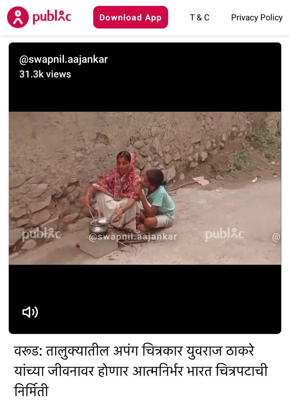Click the Public wordmark in header

(52, 17)
